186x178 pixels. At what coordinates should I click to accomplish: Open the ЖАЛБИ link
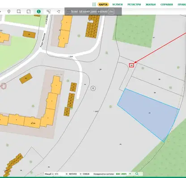[x=151, y=4]
